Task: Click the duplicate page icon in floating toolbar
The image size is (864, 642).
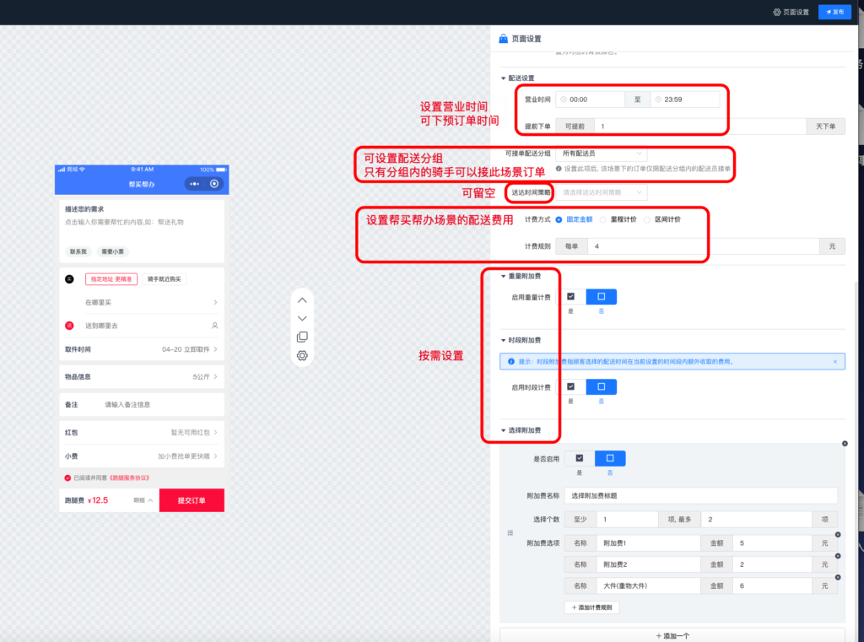Action: pos(302,337)
